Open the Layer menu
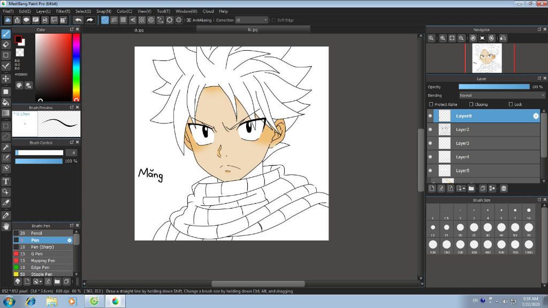This screenshot has width=548, height=308. pyautogui.click(x=43, y=11)
